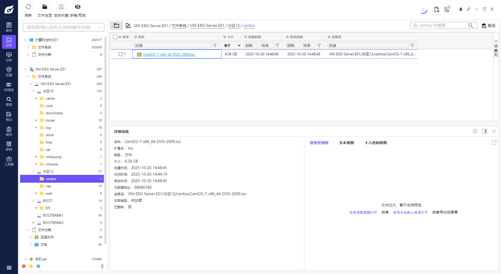
Task: Click the 高级 search button
Action: click(x=488, y=26)
